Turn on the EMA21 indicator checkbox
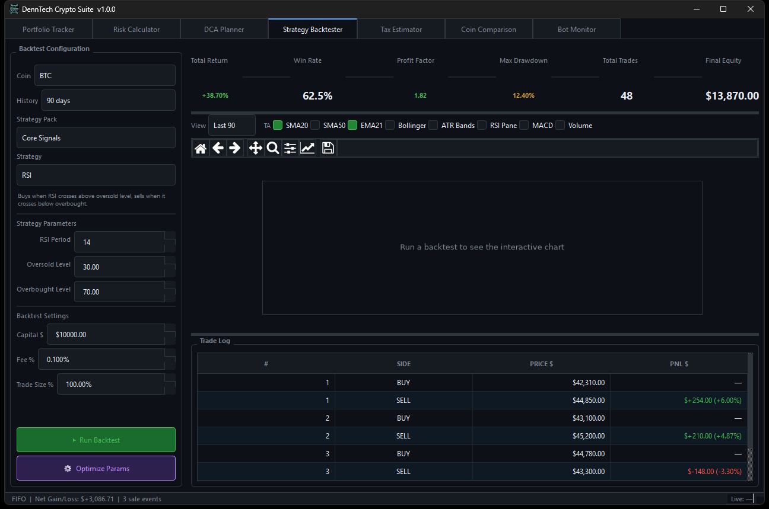The image size is (769, 509). 352,125
